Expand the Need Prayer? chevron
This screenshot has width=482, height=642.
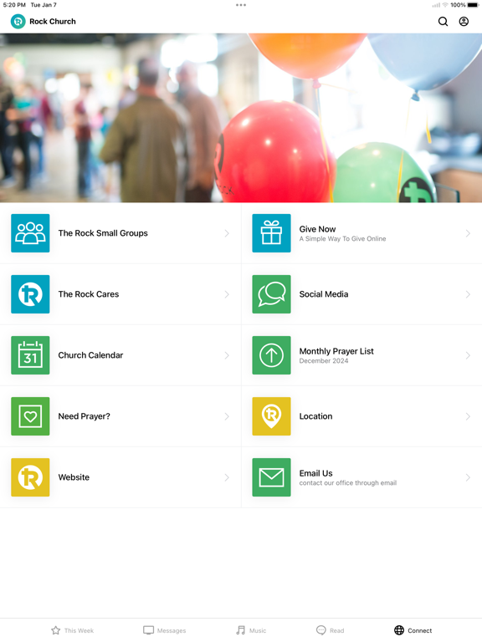click(x=227, y=416)
